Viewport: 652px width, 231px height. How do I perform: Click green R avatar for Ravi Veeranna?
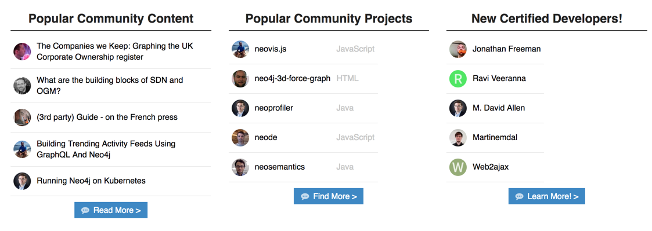(458, 79)
